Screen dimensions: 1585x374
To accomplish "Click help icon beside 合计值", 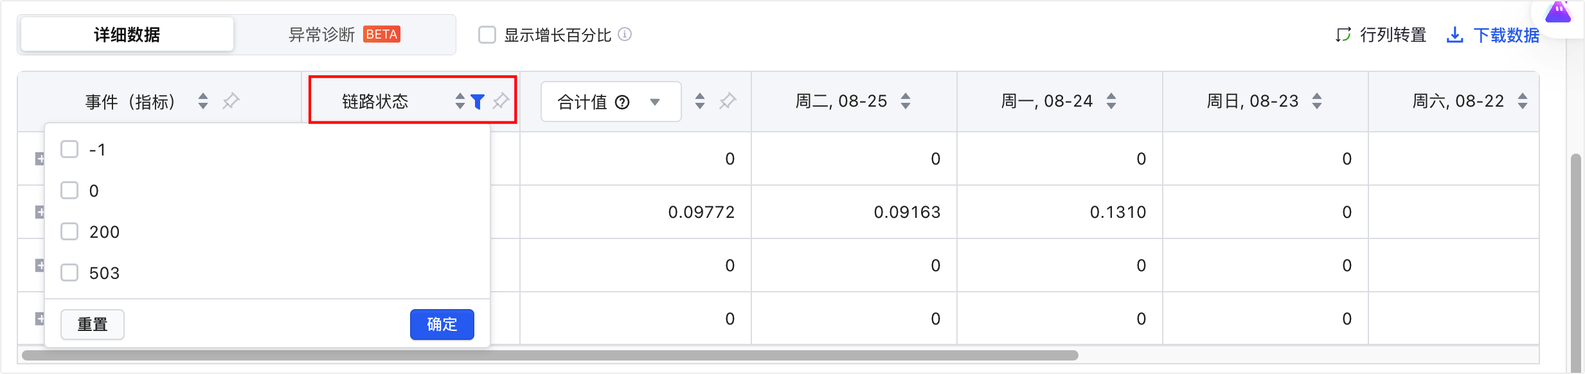I will point(622,102).
